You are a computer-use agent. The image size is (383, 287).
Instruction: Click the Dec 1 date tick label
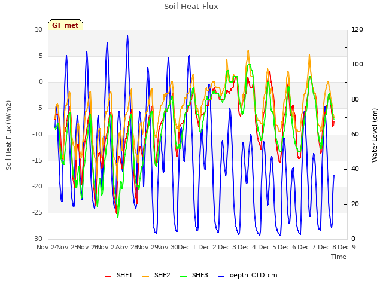pos(187,247)
